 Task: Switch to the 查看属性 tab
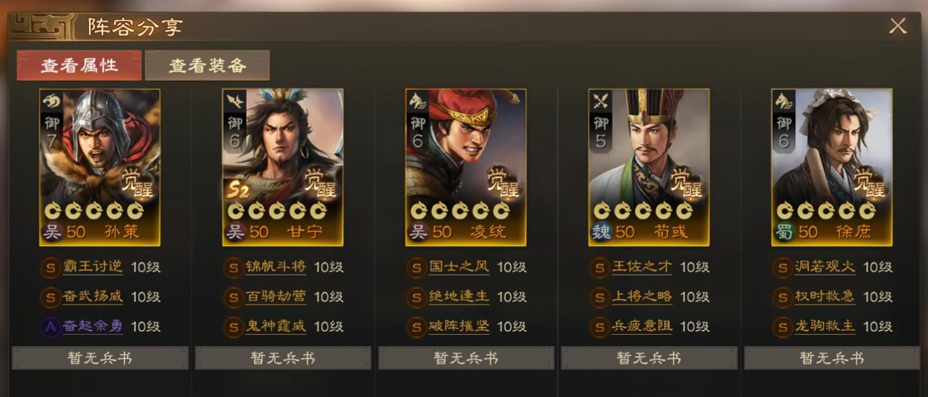[79, 65]
